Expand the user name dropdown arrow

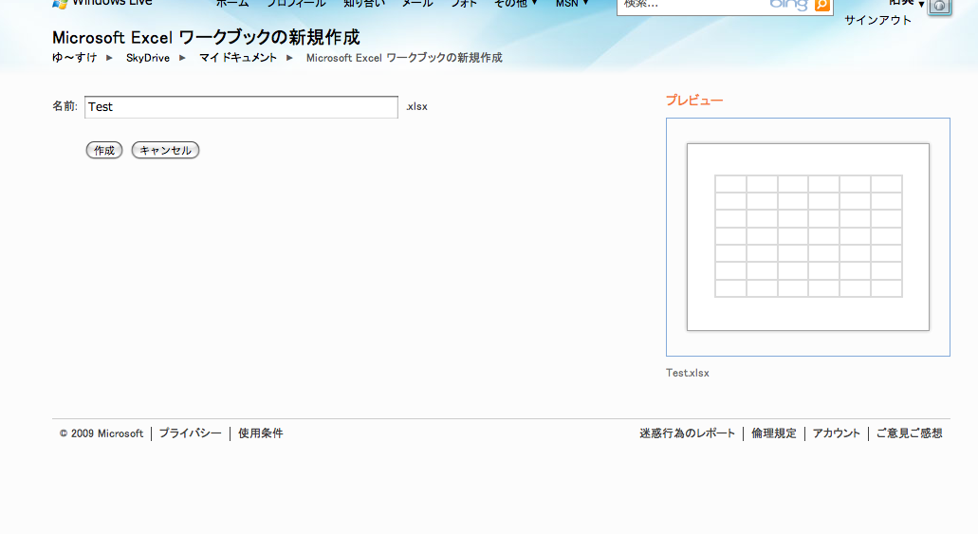pyautogui.click(x=921, y=5)
